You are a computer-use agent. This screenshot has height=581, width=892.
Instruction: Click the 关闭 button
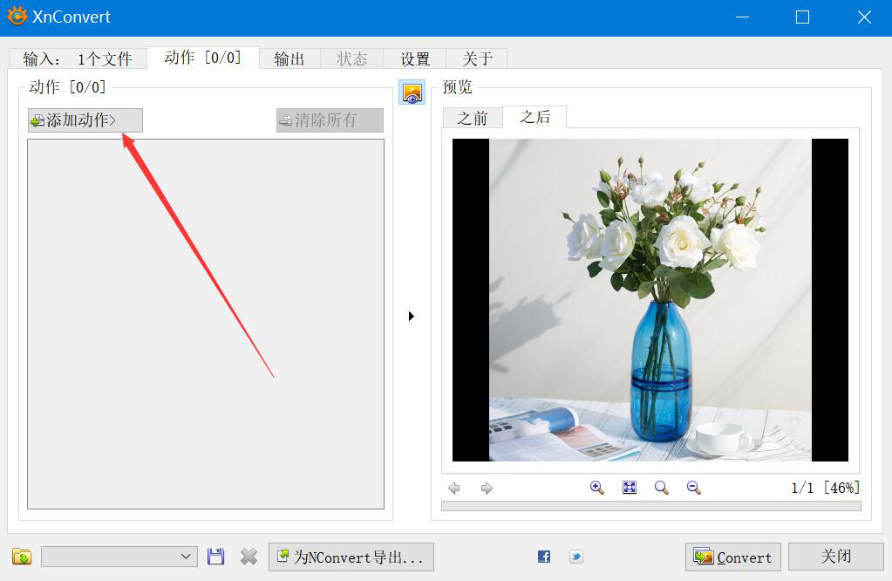point(835,557)
